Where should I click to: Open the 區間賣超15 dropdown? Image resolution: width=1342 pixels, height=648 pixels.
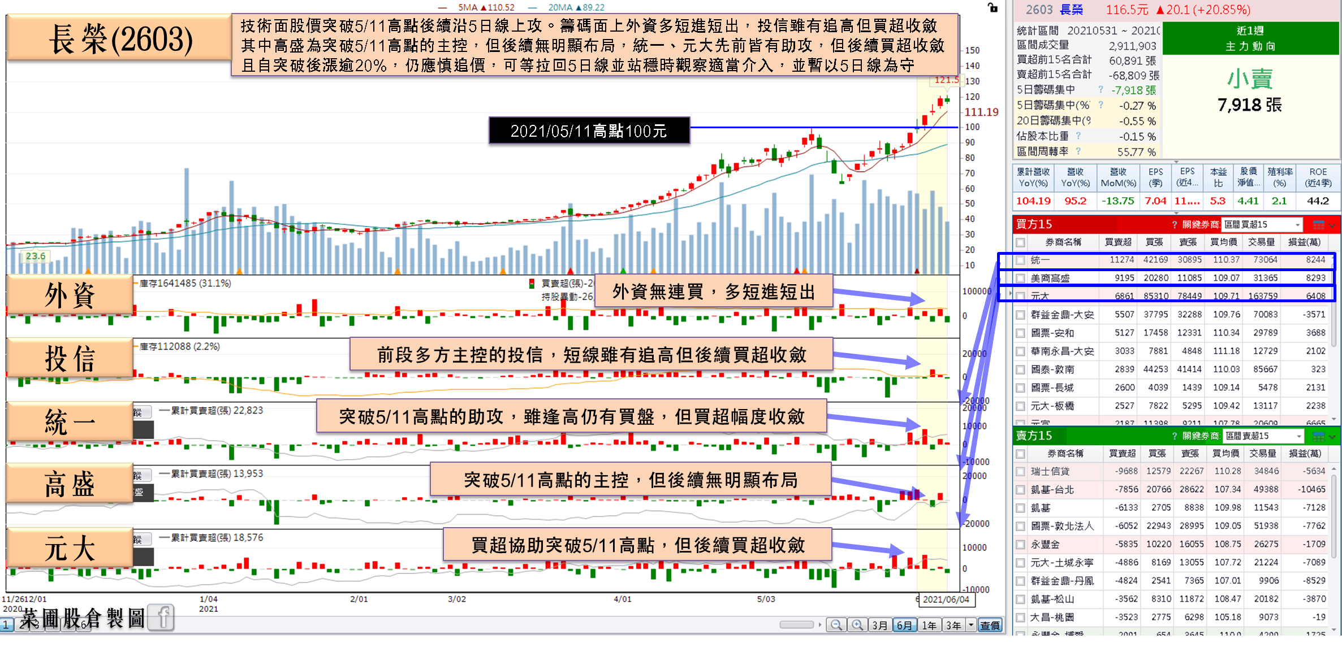point(1263,436)
